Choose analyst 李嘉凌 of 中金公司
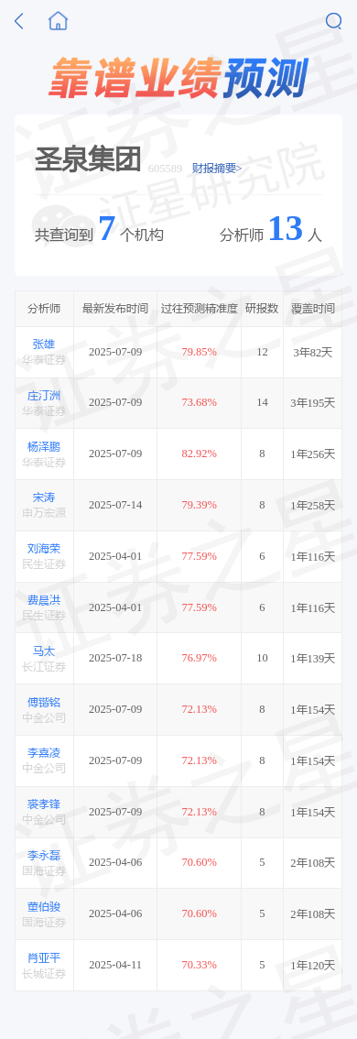Viewport: 357px width, 1039px height. 44,753
